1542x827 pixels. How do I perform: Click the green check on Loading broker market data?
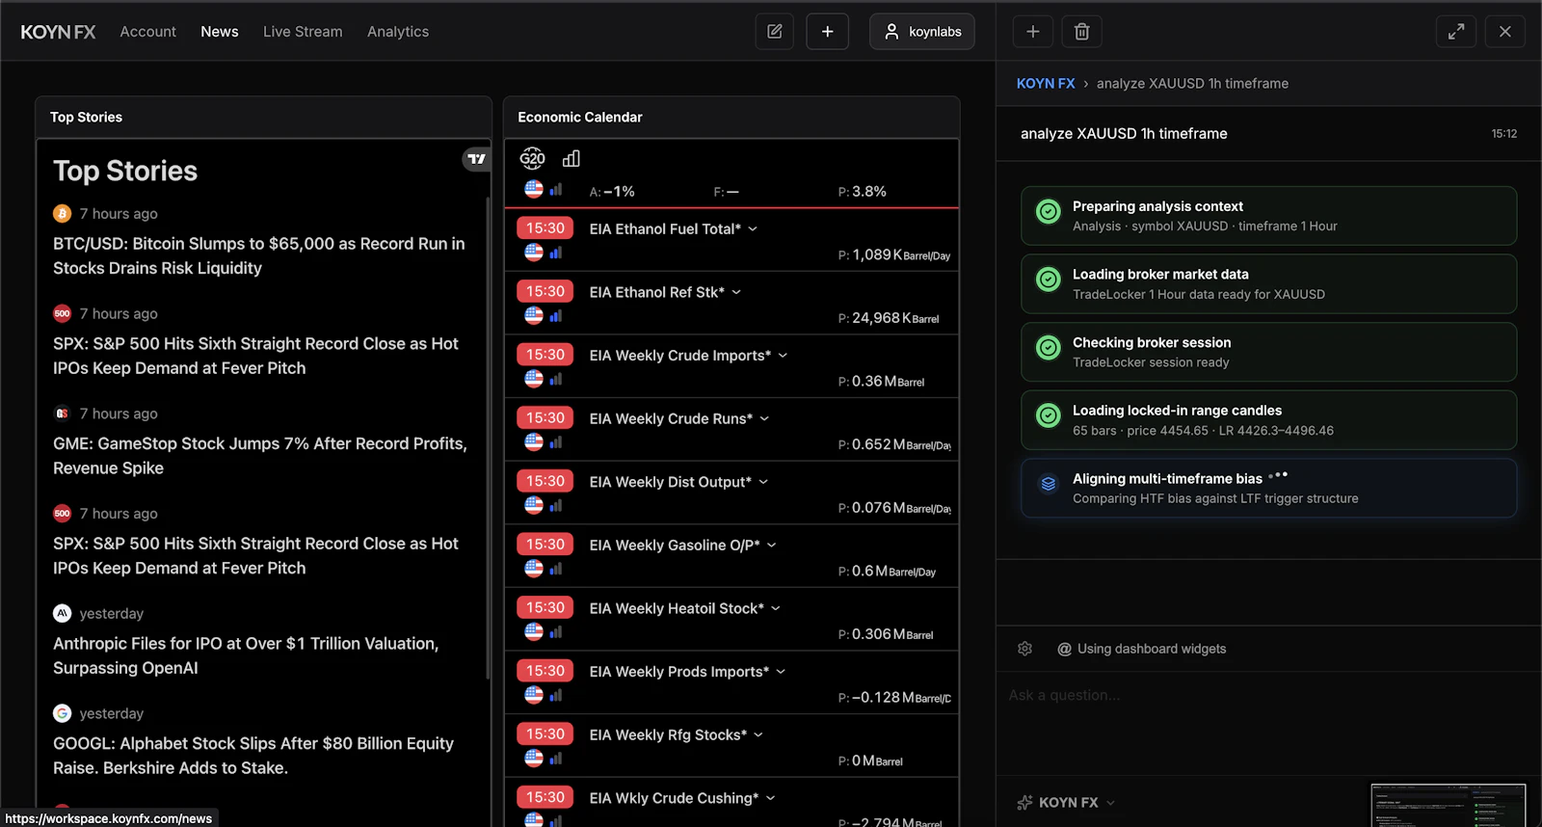click(1049, 280)
